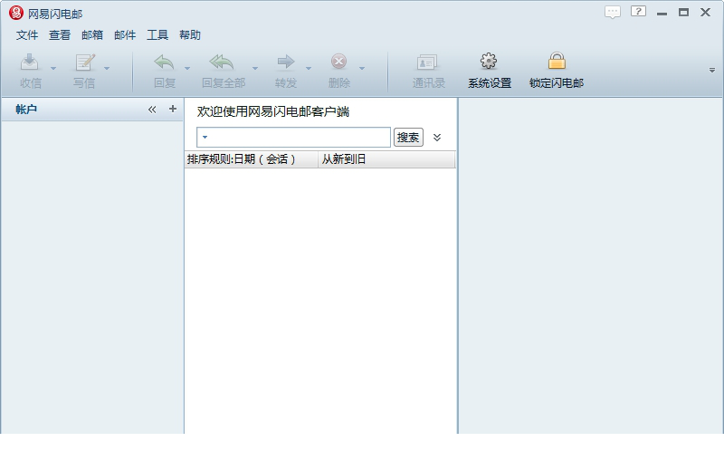724x451 pixels.
Task: Open the search scope dropdown arrow
Action: tap(205, 138)
